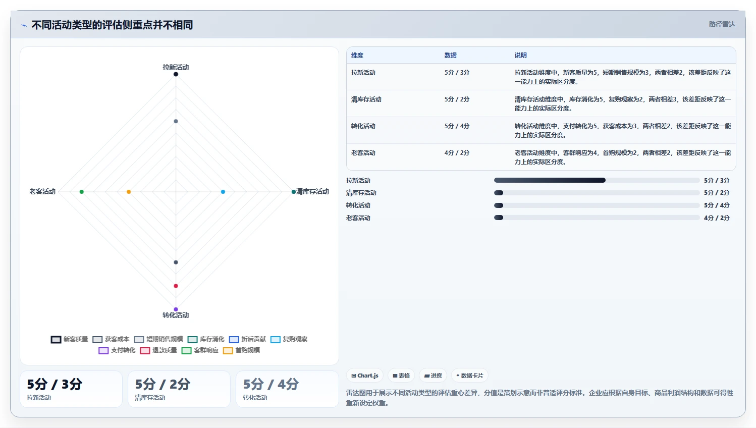
Task: Open the 5分 / 4分 转化活动 stat card
Action: click(x=287, y=389)
